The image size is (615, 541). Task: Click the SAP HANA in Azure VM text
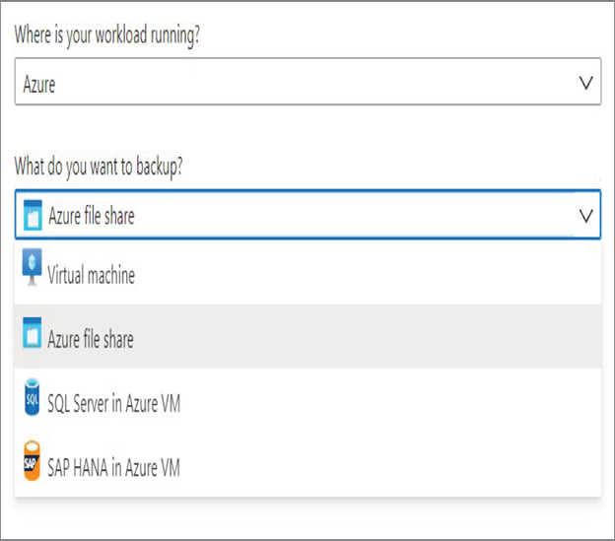pos(113,467)
